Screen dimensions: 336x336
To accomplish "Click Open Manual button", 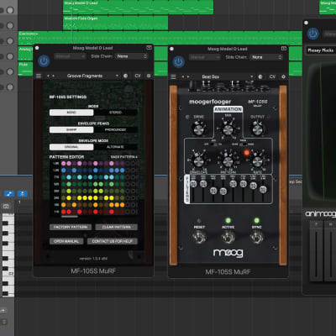I will pos(66,241).
